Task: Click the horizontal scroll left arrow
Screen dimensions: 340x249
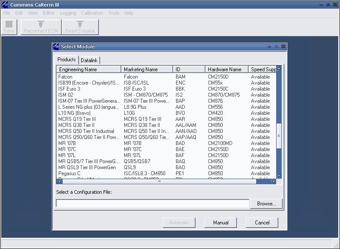Action: click(x=60, y=181)
